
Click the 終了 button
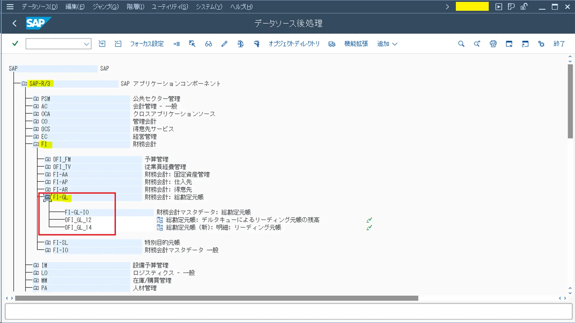(559, 44)
